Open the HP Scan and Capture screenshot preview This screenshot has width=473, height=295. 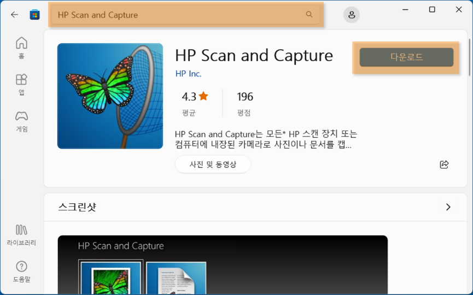click(223, 265)
